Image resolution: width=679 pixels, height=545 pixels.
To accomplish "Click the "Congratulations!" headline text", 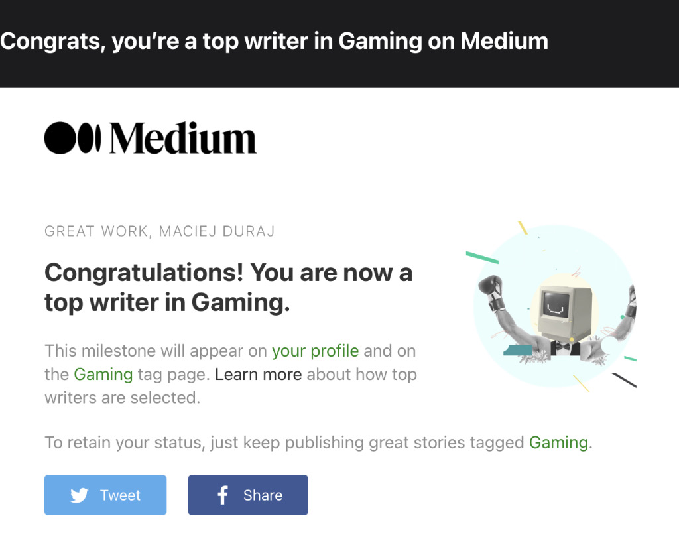I will click(228, 287).
